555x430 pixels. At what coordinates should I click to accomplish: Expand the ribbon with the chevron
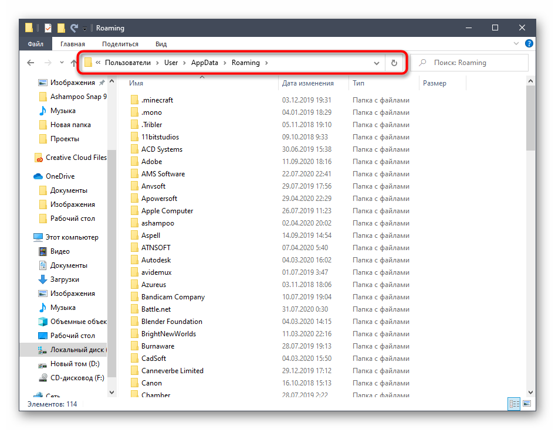516,43
